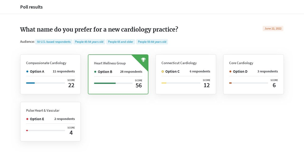
Task: Click the winner trophy icon on Option B
Action: [143, 59]
